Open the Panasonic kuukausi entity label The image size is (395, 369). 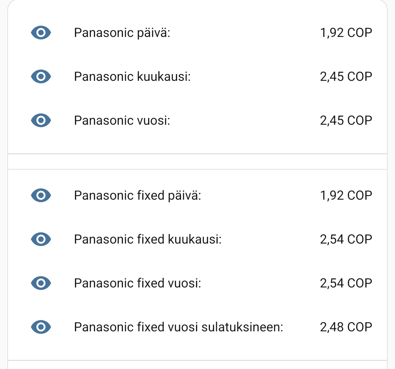point(132,77)
